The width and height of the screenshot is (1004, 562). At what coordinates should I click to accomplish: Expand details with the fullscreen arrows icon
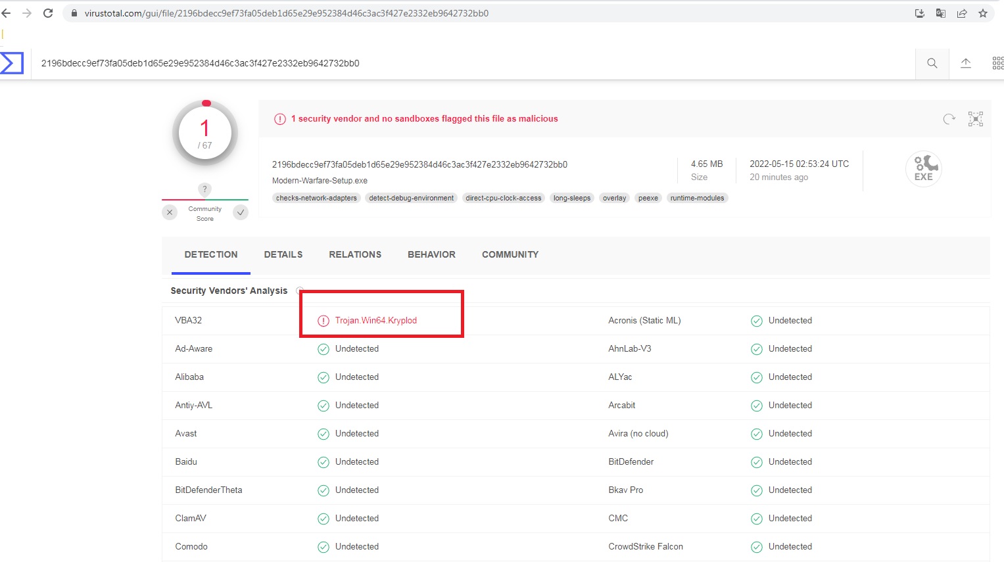(975, 118)
